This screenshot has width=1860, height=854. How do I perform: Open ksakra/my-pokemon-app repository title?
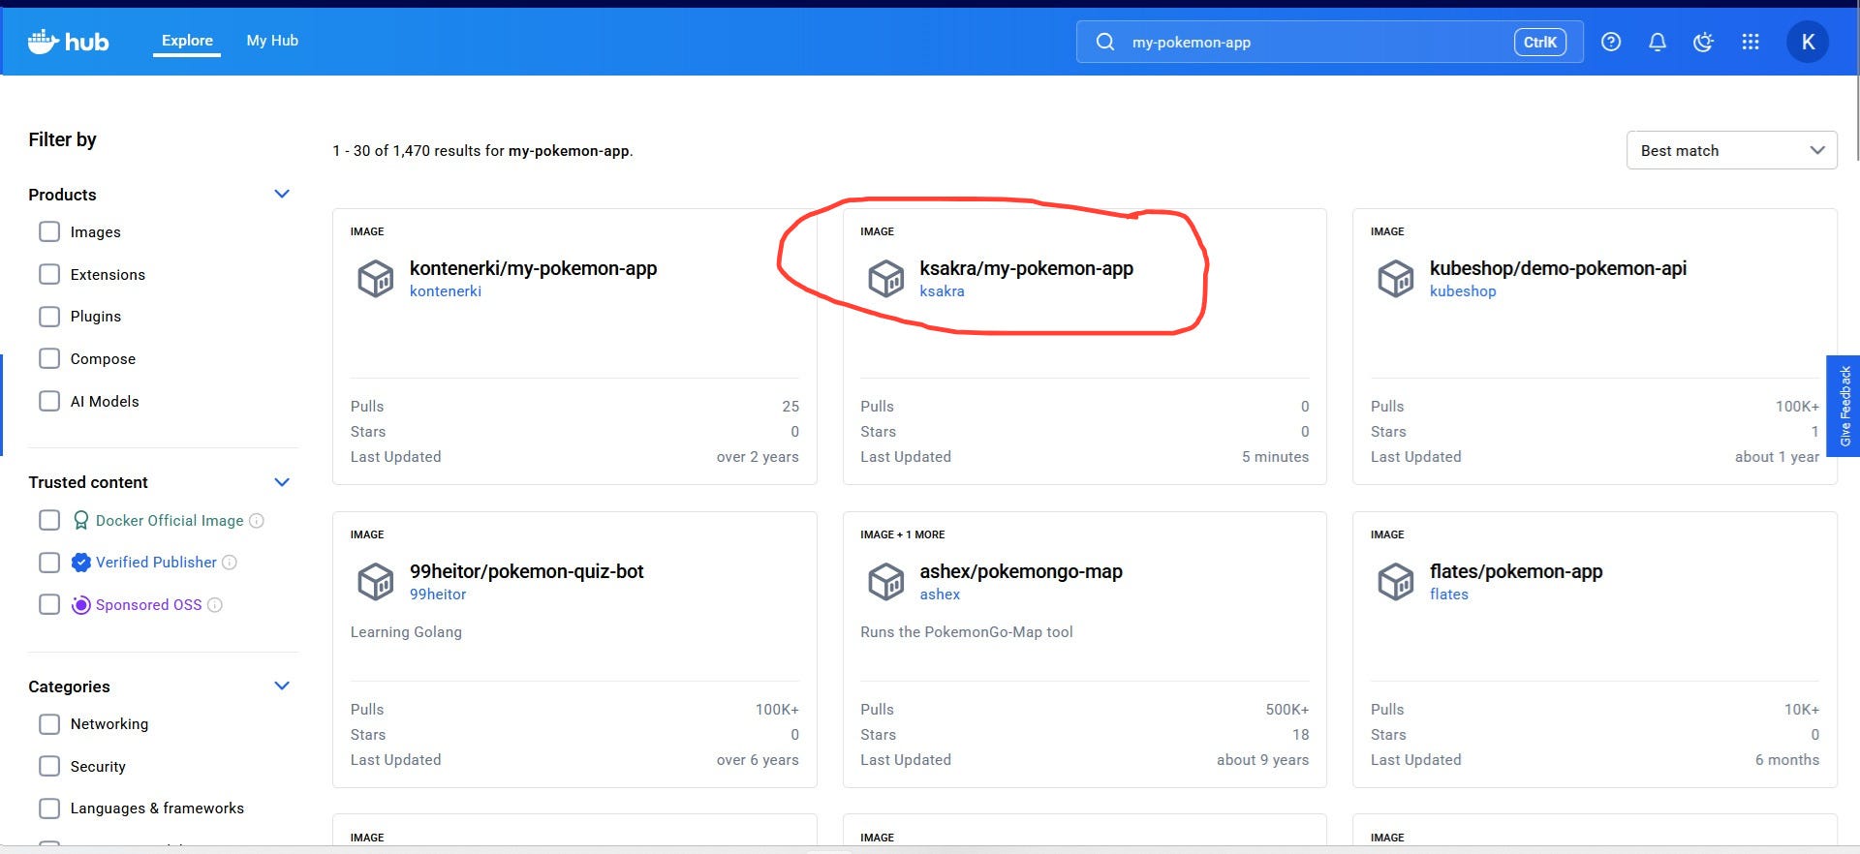coord(1026,268)
